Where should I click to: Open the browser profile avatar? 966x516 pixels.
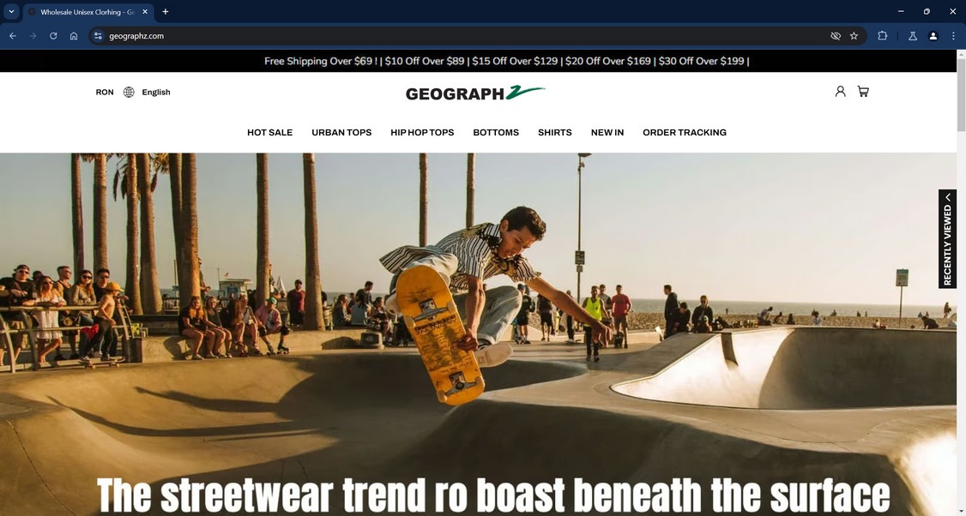click(933, 36)
